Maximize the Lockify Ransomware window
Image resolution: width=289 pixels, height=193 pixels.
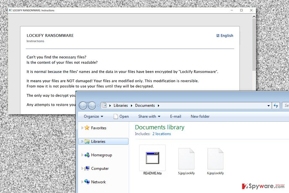click(241, 10)
